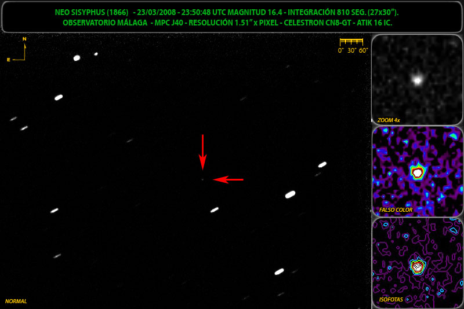Select the 'NEO SISYPHUS (1866)' title text

pos(92,12)
